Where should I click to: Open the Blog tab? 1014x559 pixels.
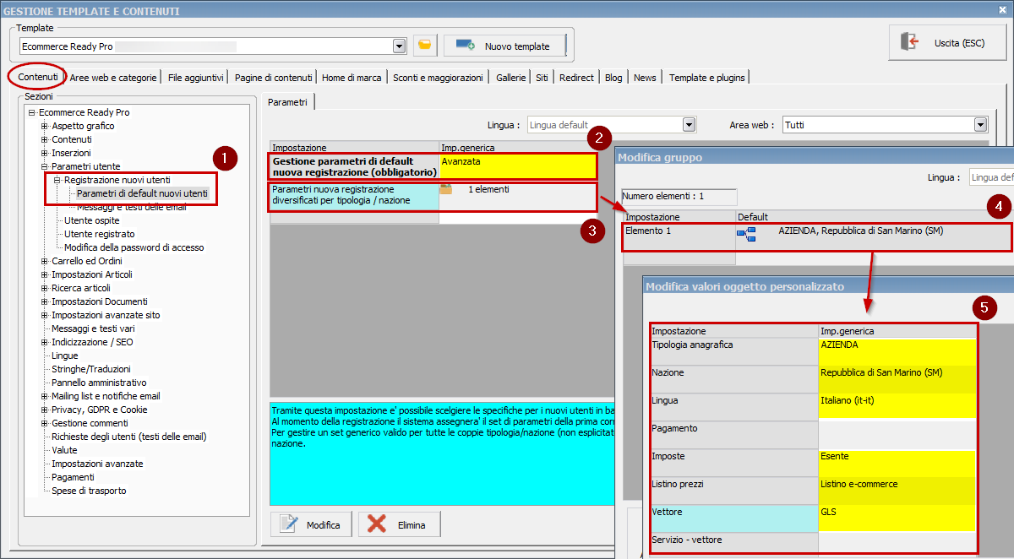tap(613, 78)
